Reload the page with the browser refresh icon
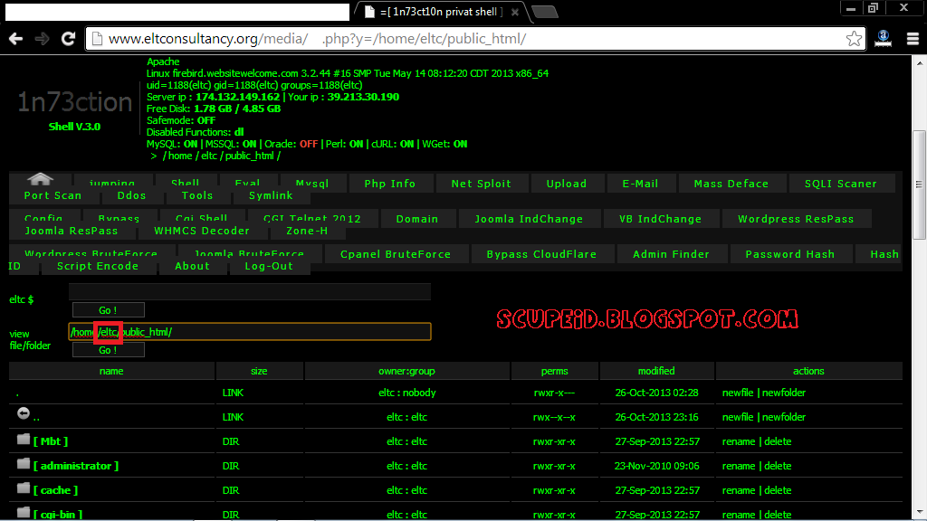The height and width of the screenshot is (521, 927). point(68,39)
